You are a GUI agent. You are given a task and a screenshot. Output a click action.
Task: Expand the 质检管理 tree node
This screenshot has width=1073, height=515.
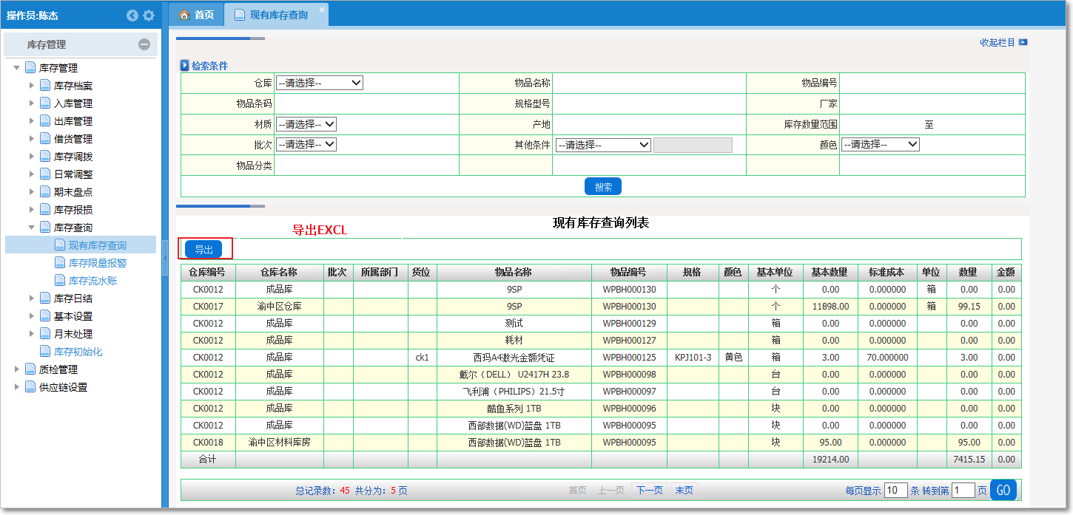pyautogui.click(x=17, y=369)
